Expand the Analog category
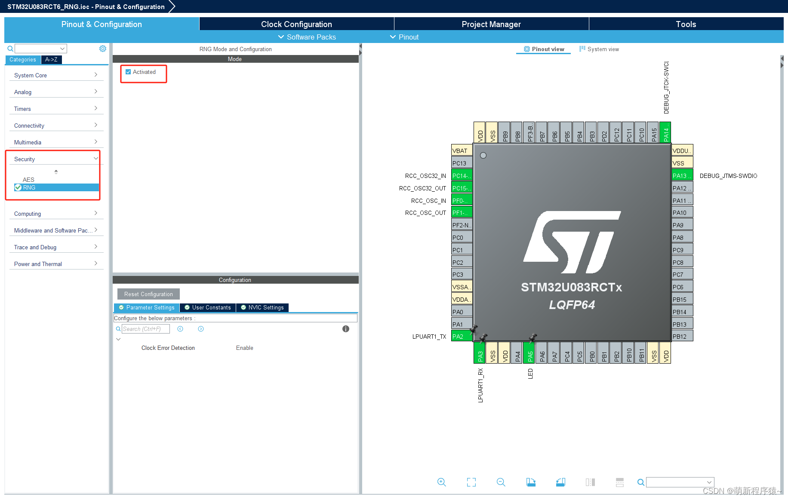Viewport: 788px width, 499px height. (x=56, y=92)
